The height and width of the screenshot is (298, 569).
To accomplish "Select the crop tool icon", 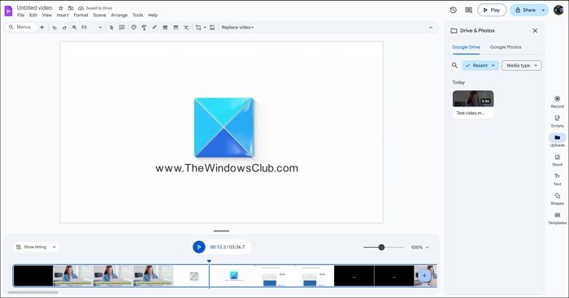I will pyautogui.click(x=198, y=28).
